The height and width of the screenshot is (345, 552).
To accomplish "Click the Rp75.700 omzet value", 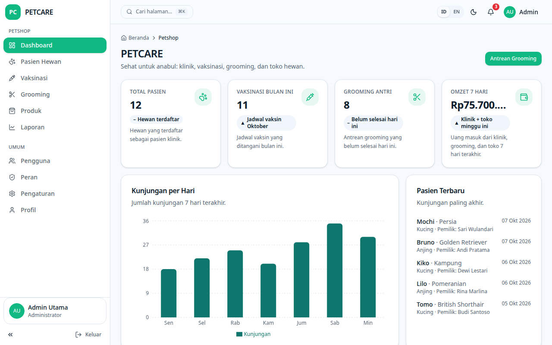I will click(x=478, y=105).
